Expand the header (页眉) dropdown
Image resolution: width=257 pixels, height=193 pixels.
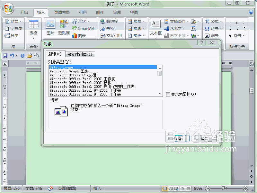[144, 22]
